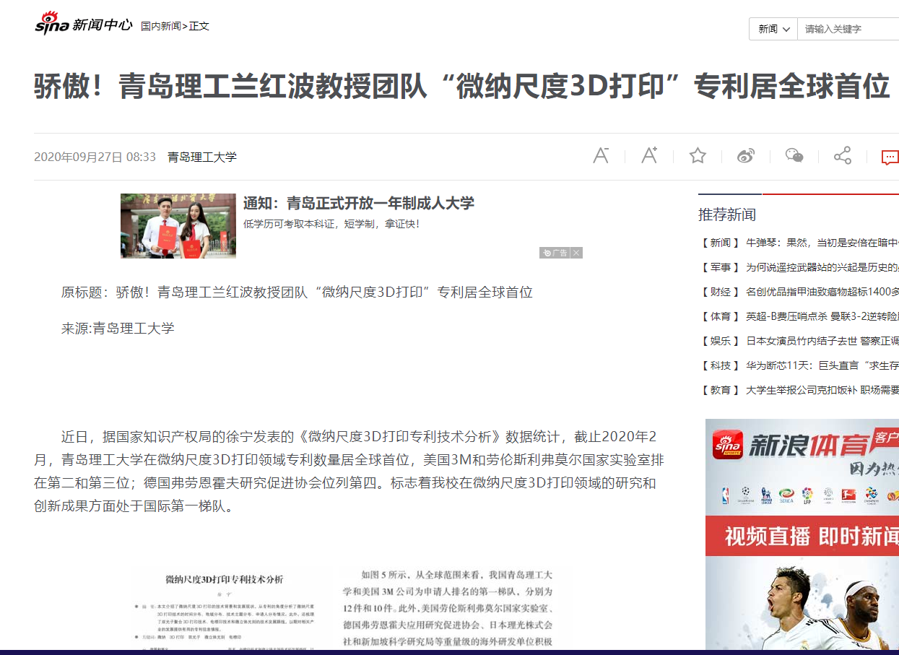Viewport: 899px width, 655px height.
Task: Open the share options icon
Action: click(842, 156)
